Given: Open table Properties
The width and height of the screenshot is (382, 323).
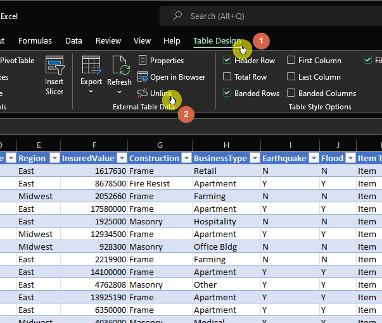Looking at the screenshot, I should point(161,61).
